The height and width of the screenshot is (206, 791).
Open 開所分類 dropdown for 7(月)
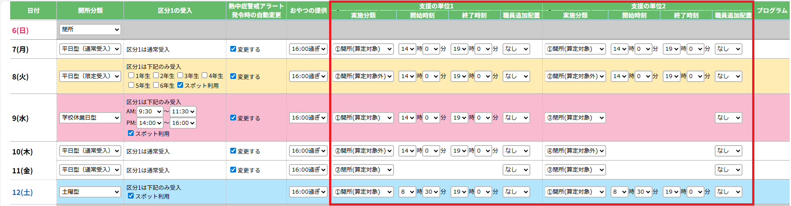[x=90, y=49]
